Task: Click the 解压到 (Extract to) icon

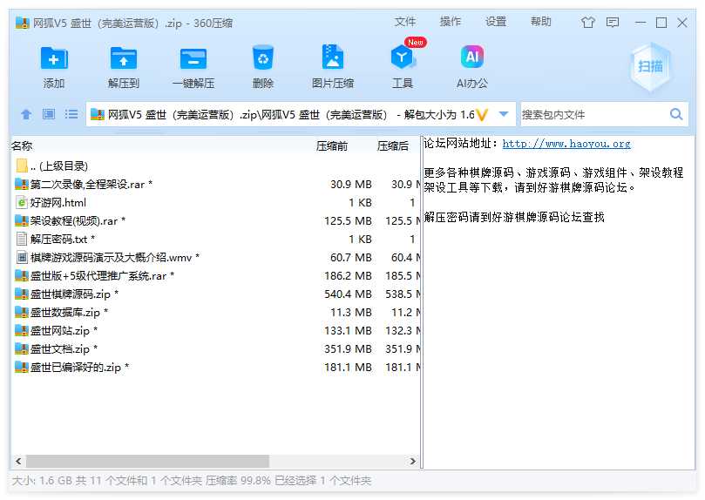Action: [124, 58]
